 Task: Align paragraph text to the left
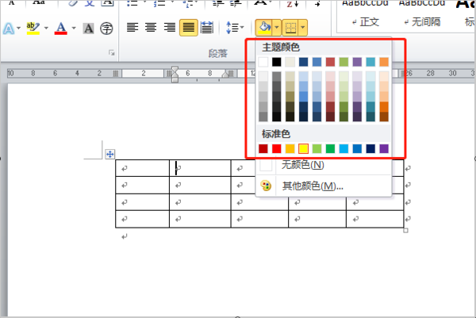[x=132, y=28]
